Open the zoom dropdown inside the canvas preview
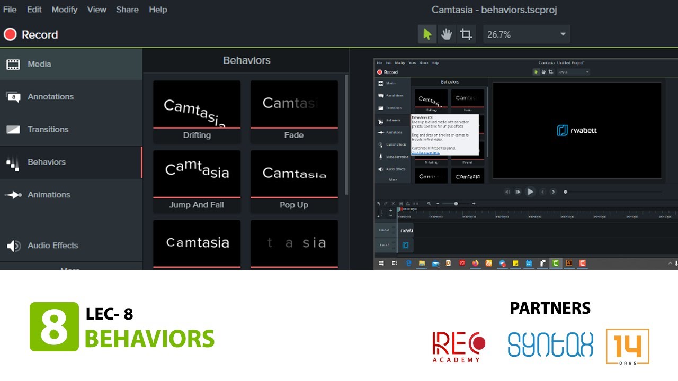 [573, 72]
